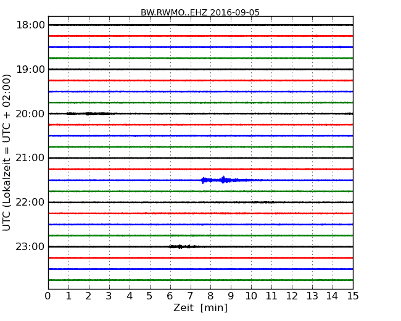Select the 19:00 y-axis time label

[30, 69]
